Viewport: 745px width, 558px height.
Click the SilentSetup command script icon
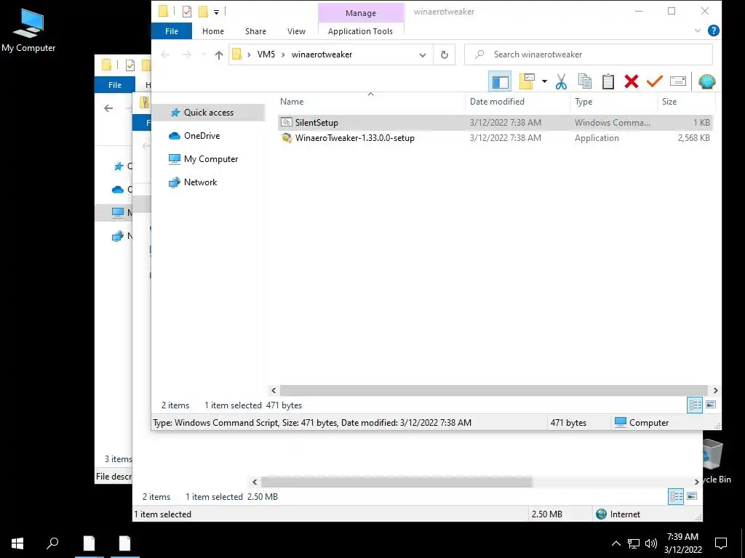[x=287, y=122]
